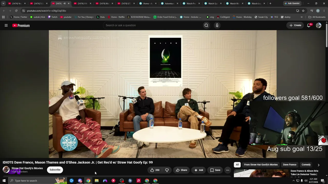The width and height of the screenshot is (328, 184).
Task: Click the taskbar volume speaker icon
Action: (306, 181)
